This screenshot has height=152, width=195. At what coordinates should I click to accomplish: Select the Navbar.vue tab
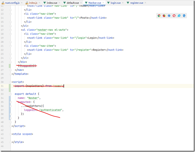pyautogui.click(x=95, y=3)
